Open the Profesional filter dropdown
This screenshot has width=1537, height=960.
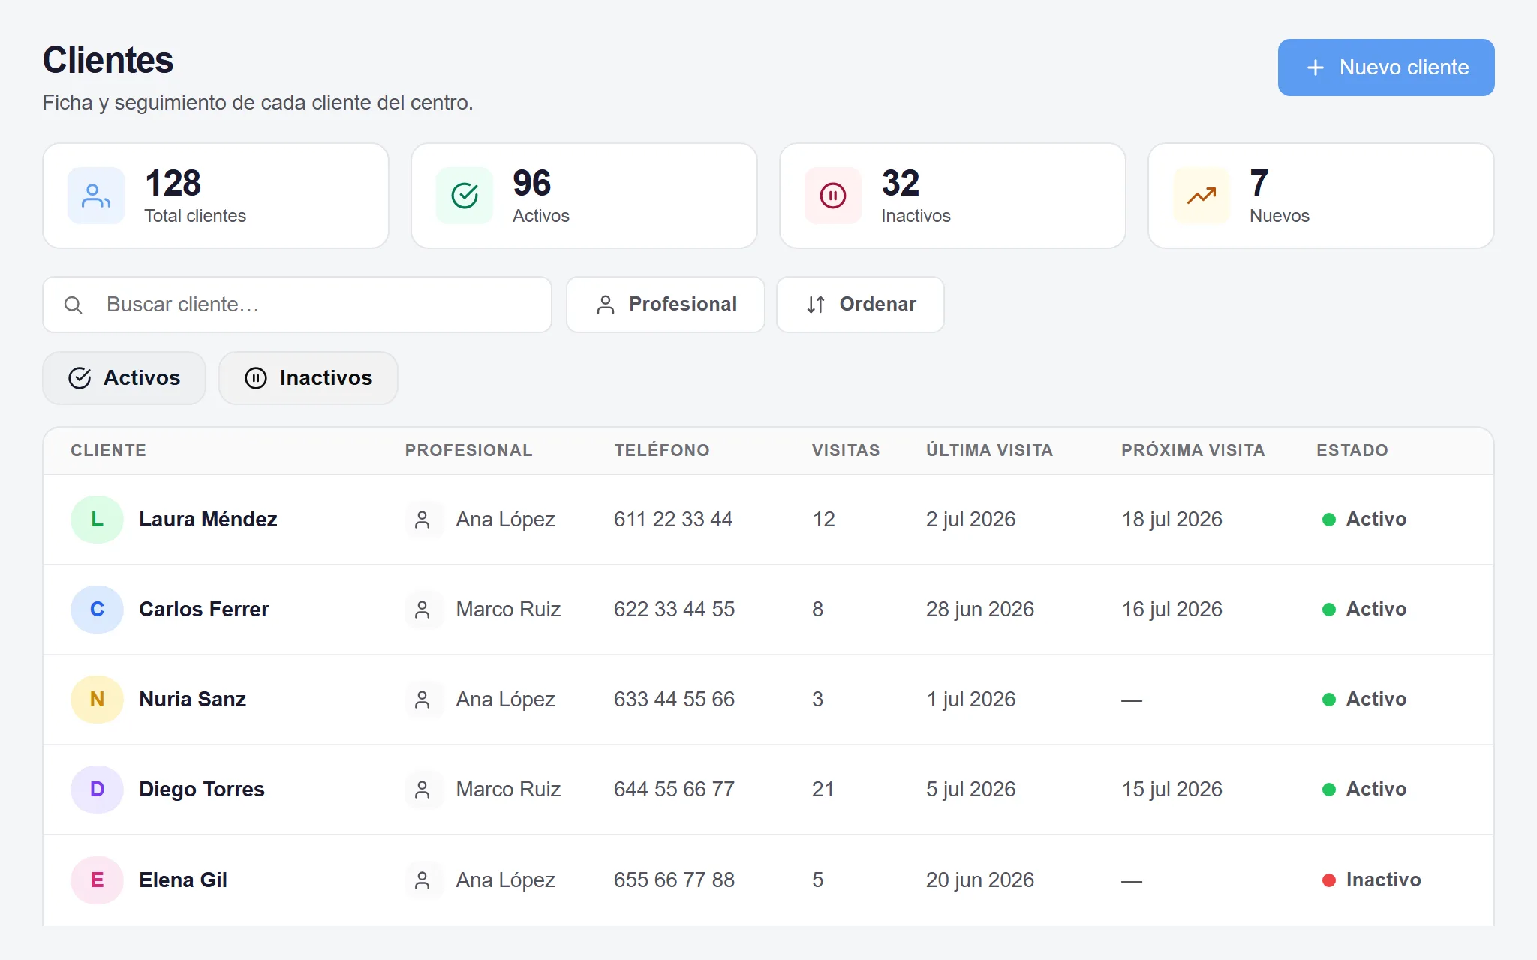click(x=666, y=304)
